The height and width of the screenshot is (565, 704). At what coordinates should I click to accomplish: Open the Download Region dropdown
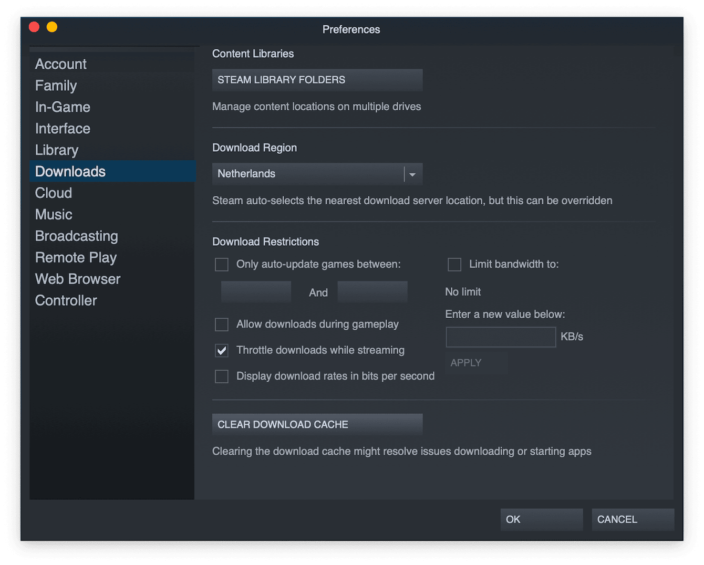pyautogui.click(x=413, y=174)
